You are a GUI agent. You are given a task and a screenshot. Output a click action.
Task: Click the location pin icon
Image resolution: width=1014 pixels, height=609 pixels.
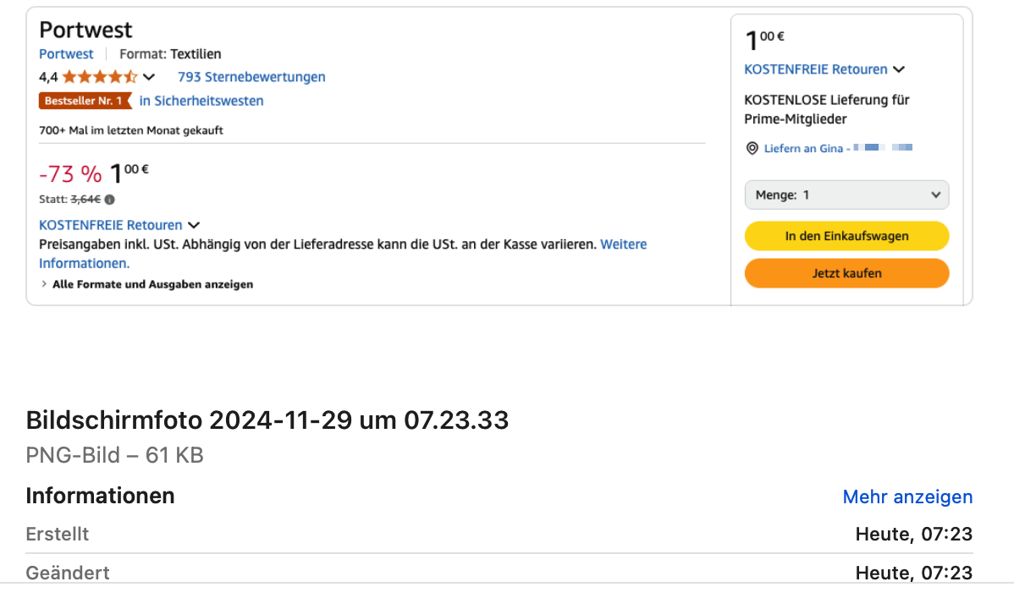(752, 148)
